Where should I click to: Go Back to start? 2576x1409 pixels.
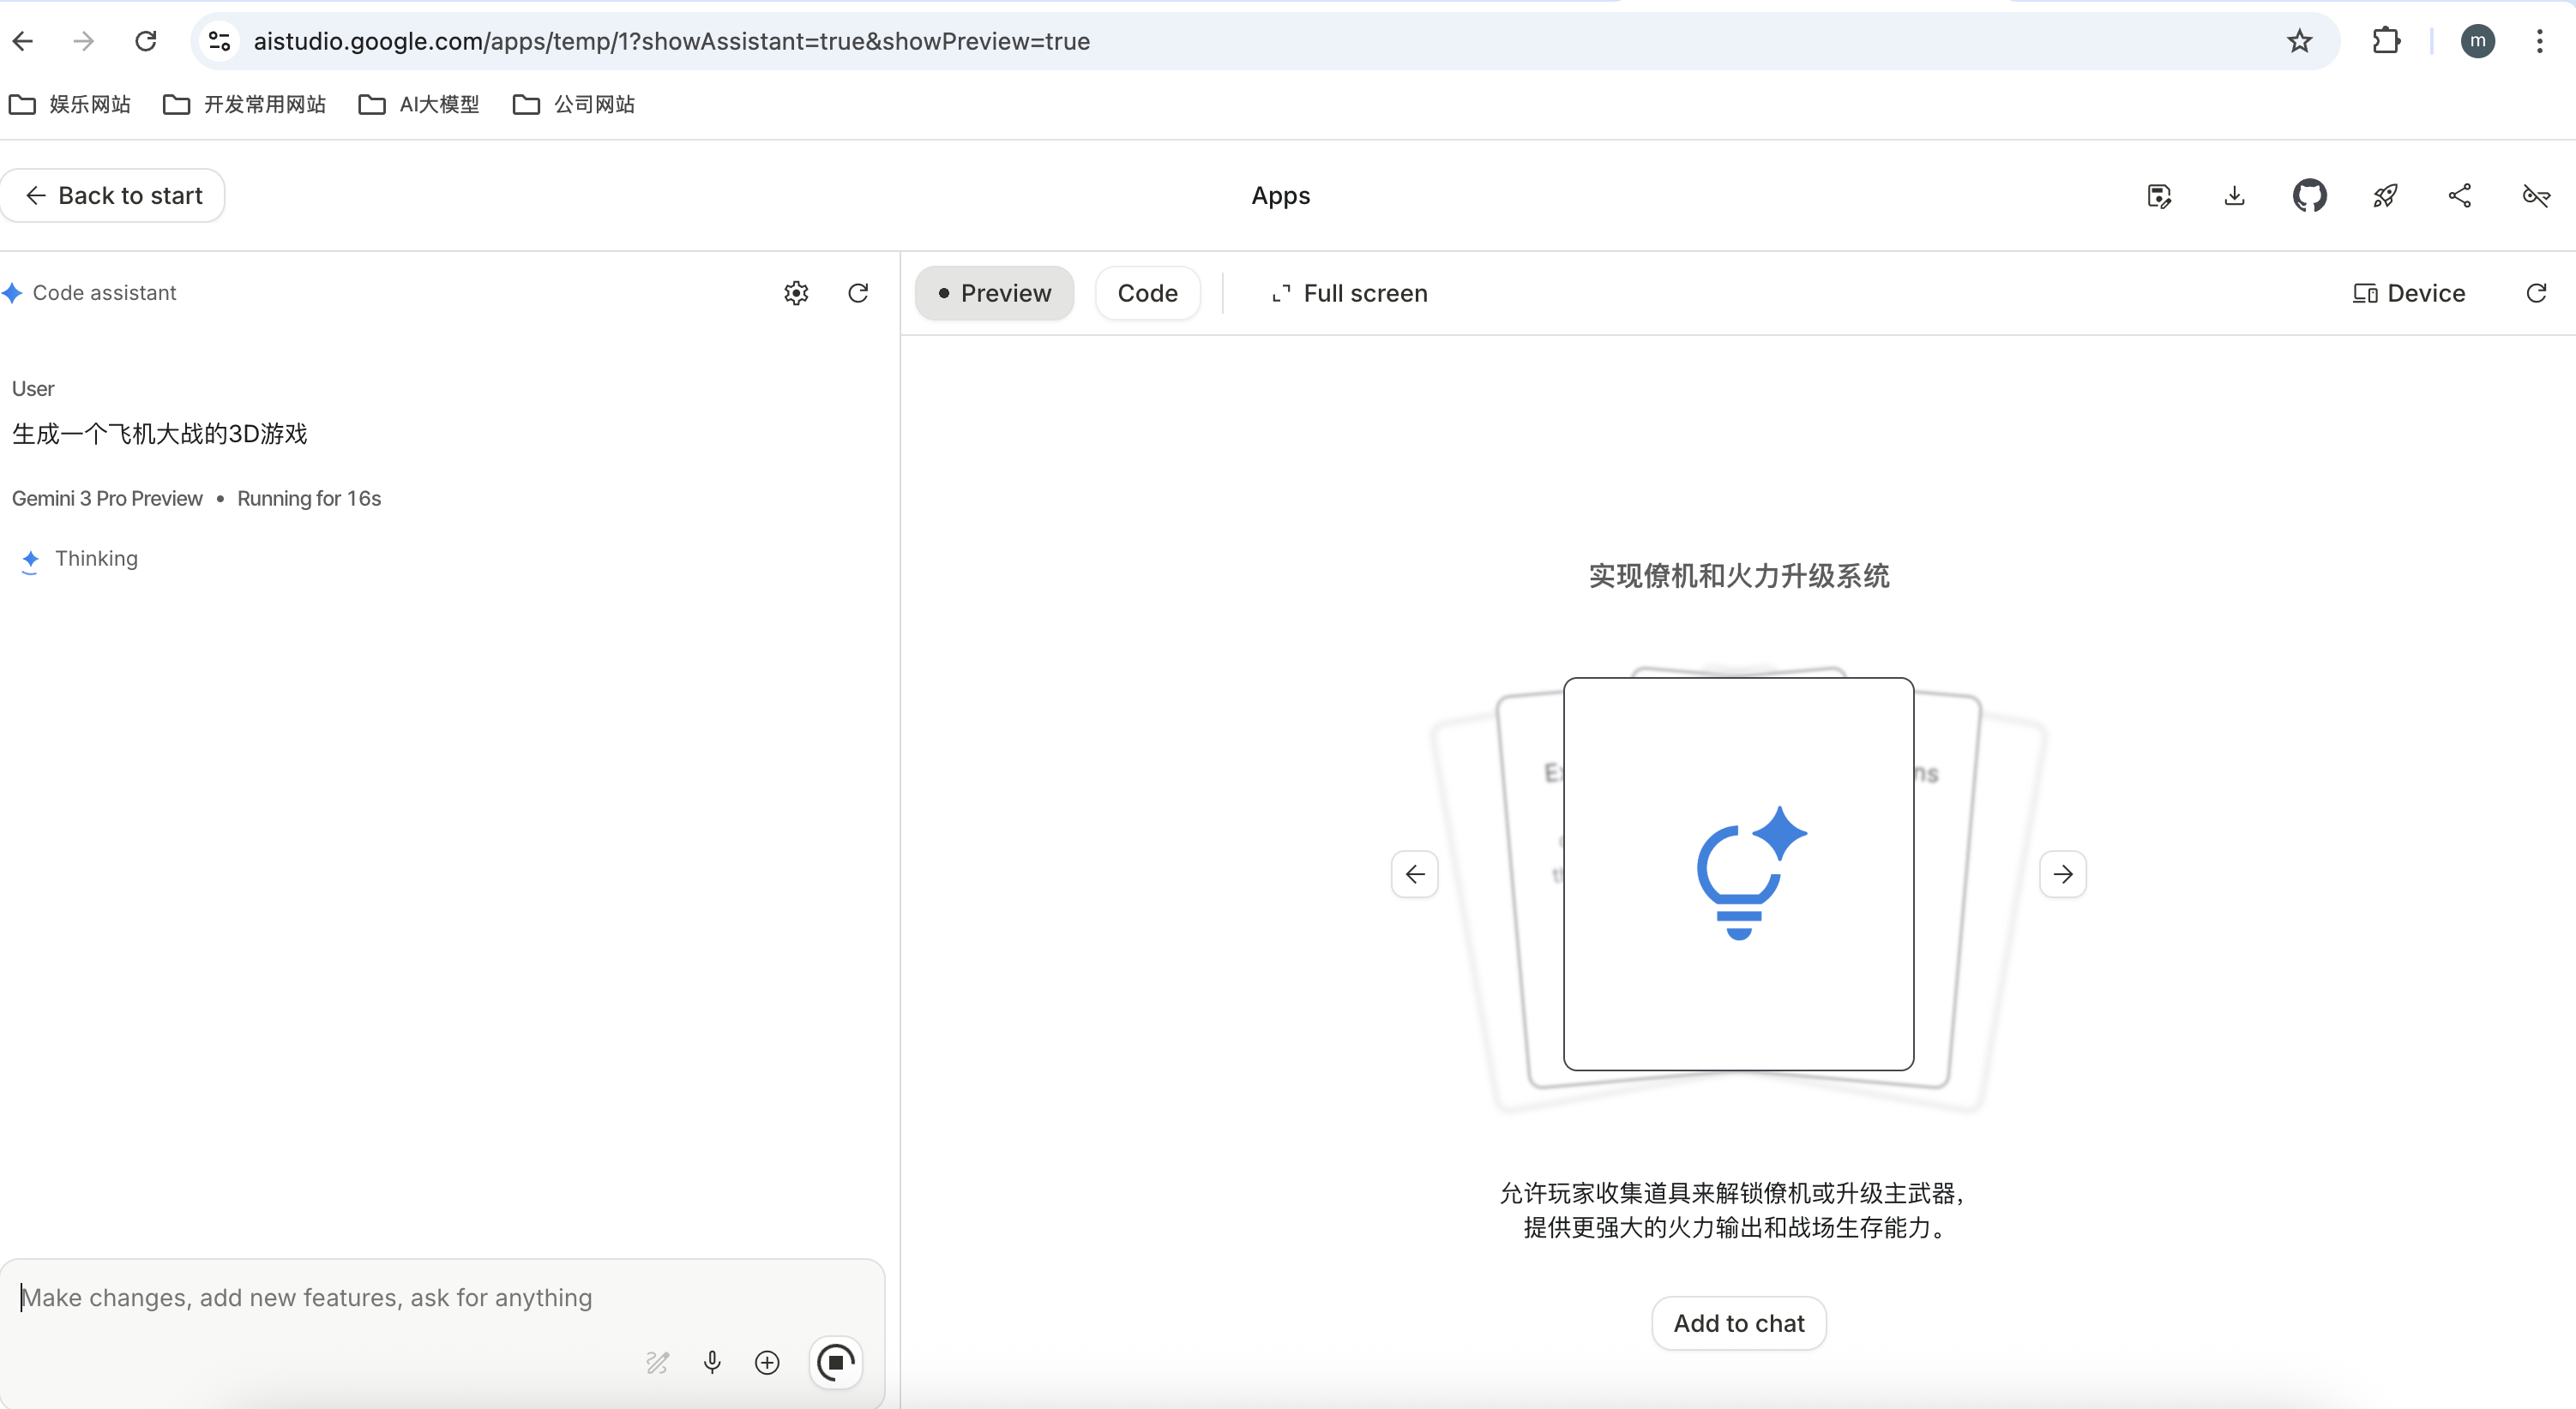coord(113,196)
